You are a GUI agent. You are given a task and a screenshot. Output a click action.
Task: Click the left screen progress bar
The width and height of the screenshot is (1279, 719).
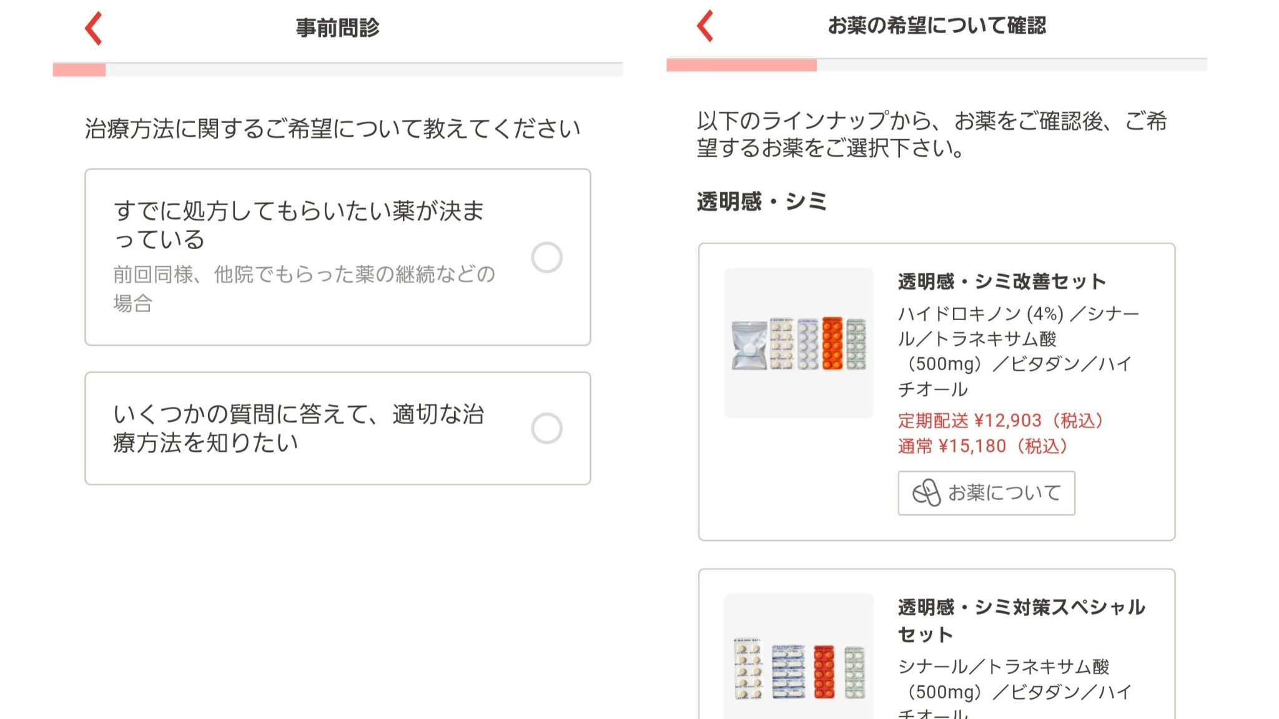coord(337,69)
